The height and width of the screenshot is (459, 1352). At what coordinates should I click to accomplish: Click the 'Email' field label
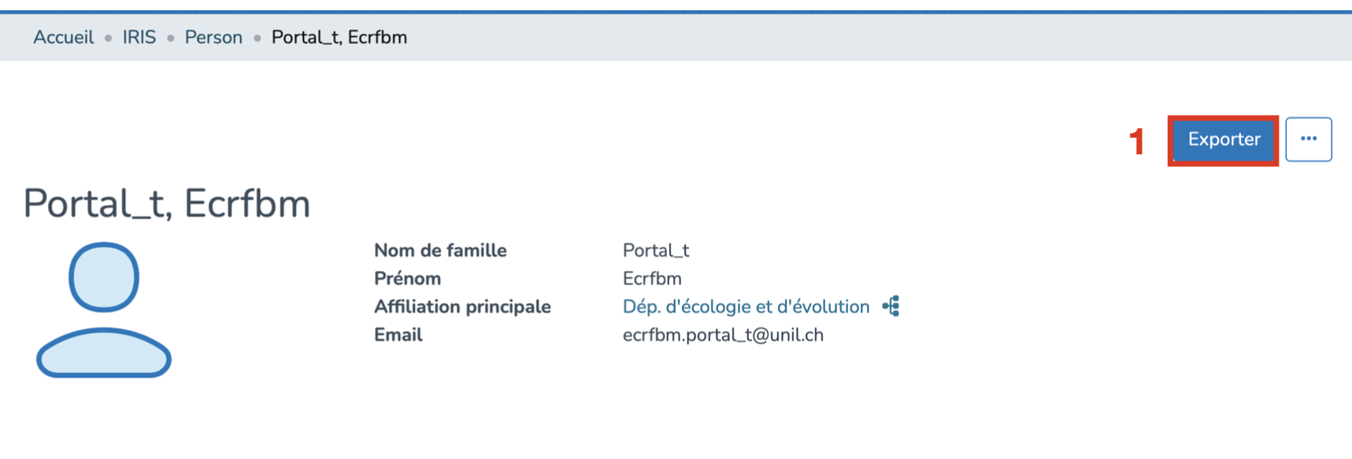coord(398,335)
